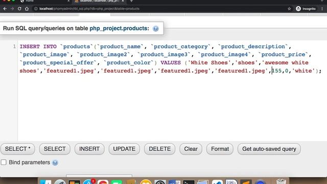Viewport: 327px width, 184px height.
Task: Go back using the browser back arrow
Action: point(5,9)
